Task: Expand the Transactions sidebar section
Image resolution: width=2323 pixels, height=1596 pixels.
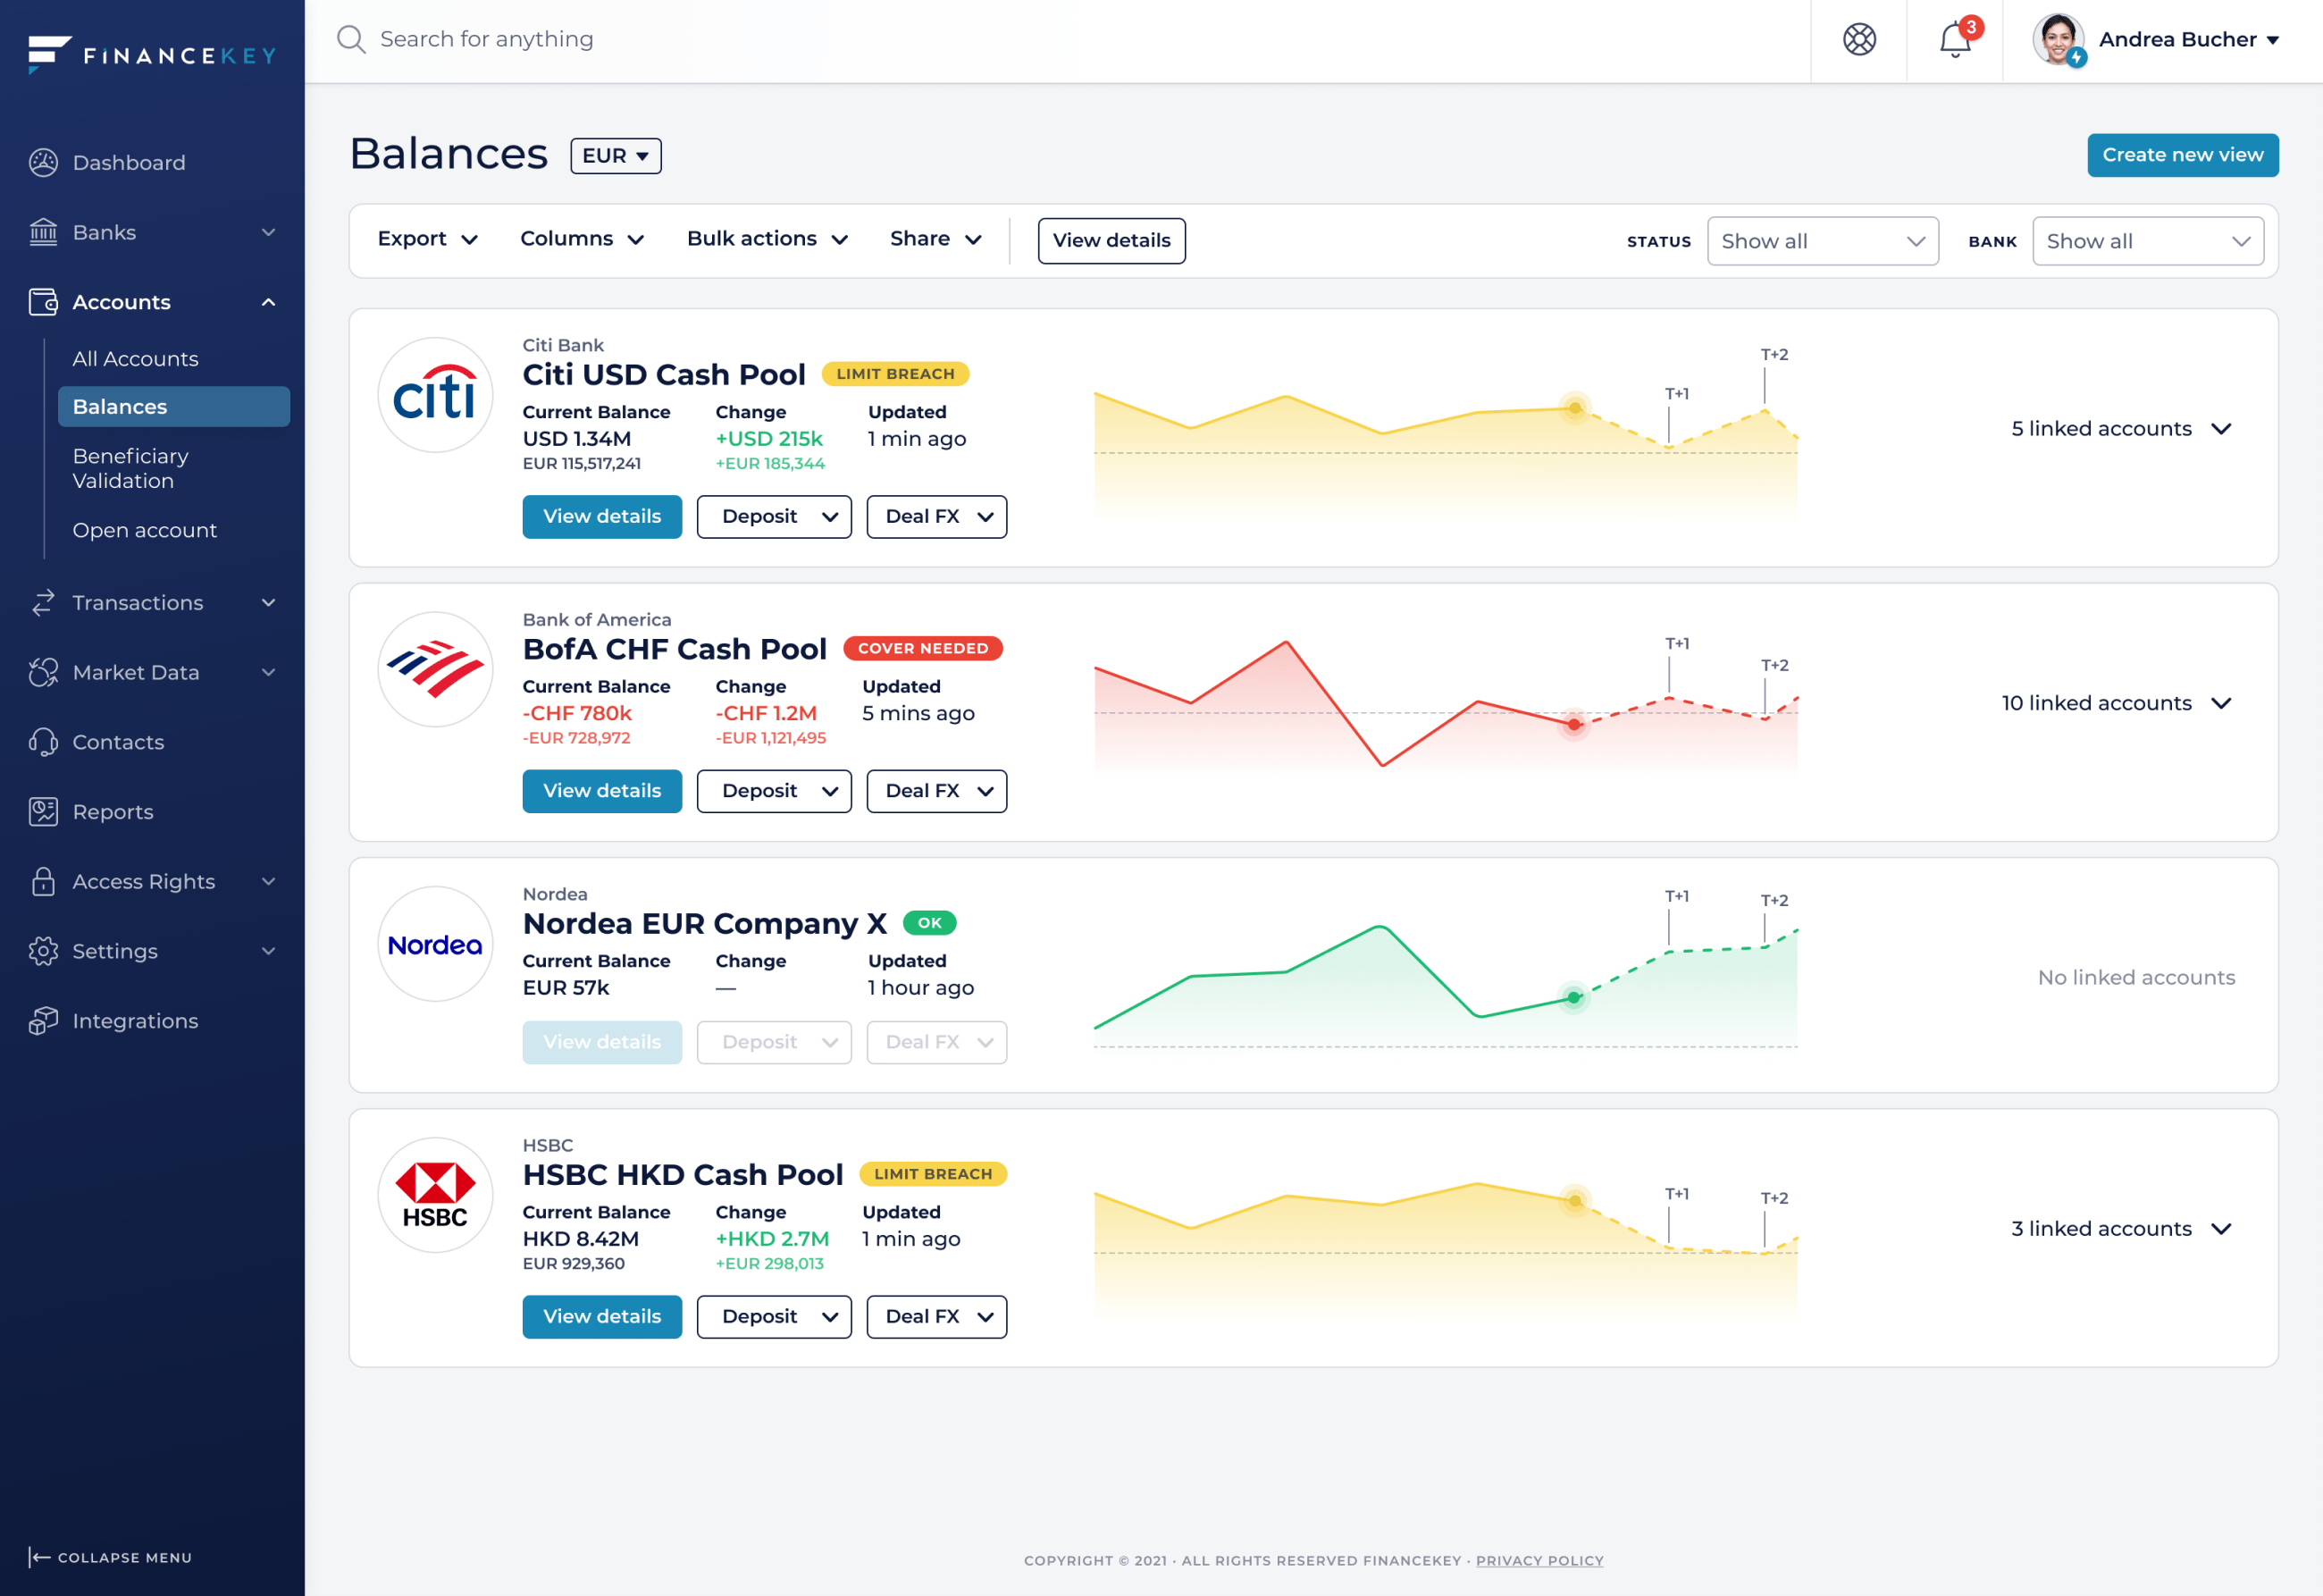Action: [268, 603]
